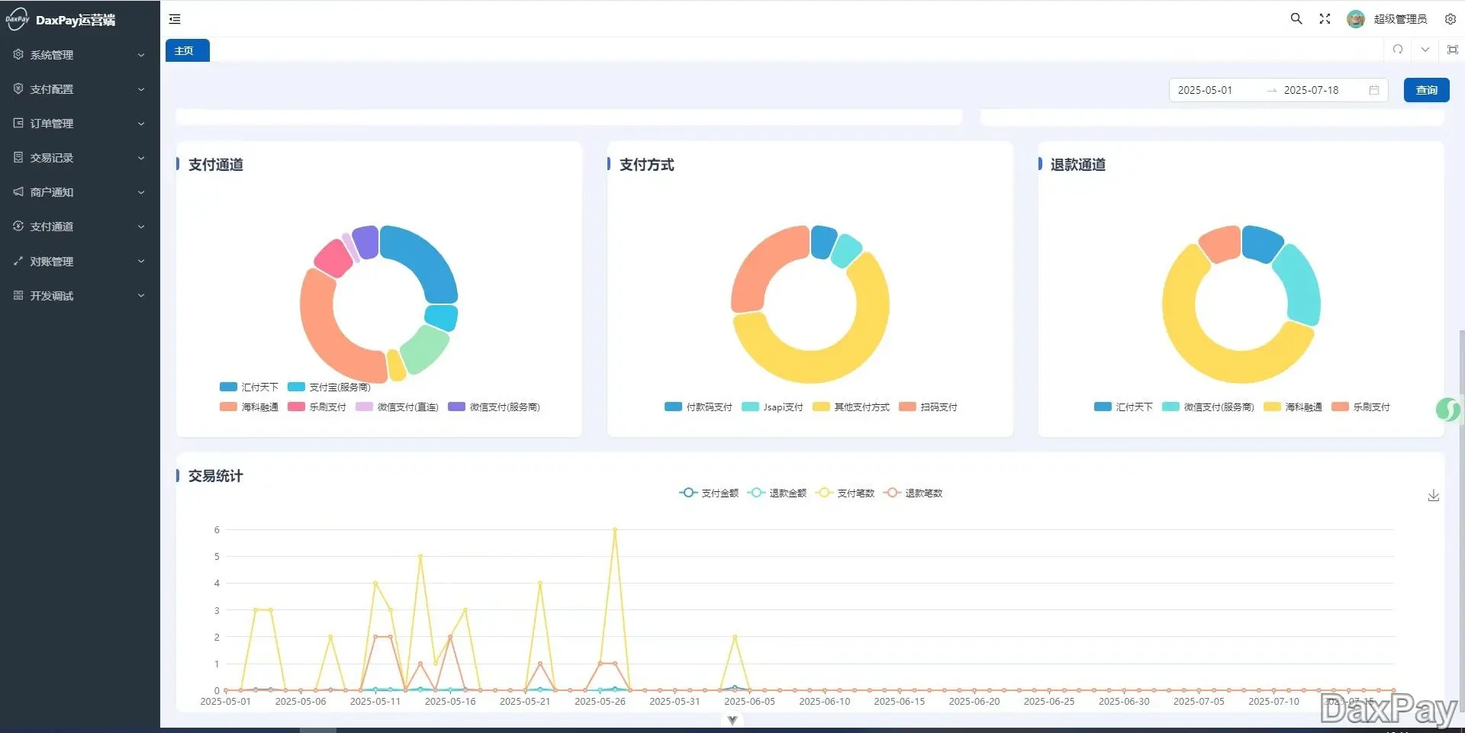Click the 交易记录 document icon in sidebar

(x=18, y=157)
